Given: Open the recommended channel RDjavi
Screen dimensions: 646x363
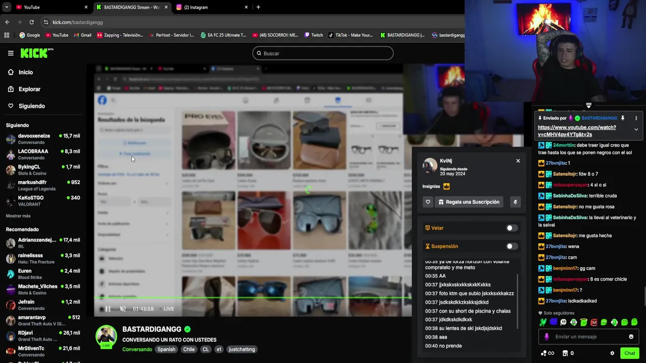Looking at the screenshot, I should [43, 336].
